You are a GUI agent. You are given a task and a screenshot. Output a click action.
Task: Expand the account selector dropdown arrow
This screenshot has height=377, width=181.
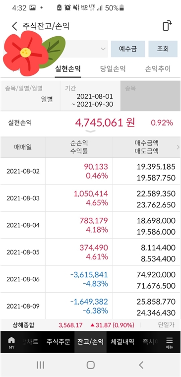[103, 49]
